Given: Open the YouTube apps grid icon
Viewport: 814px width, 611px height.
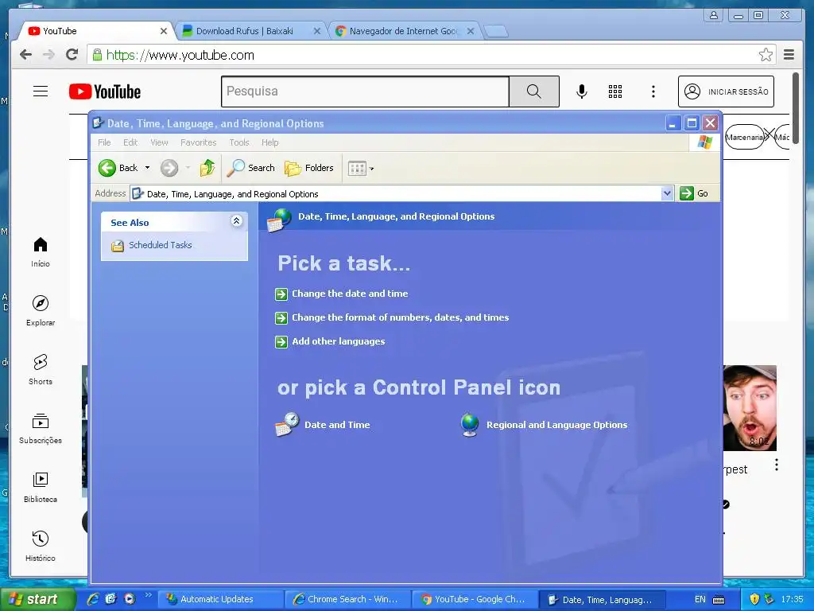Looking at the screenshot, I should tap(615, 91).
